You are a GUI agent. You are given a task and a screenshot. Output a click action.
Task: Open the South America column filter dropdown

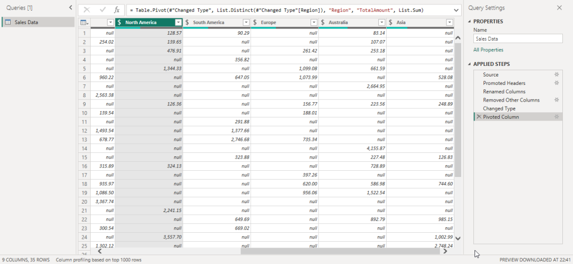[246, 23]
